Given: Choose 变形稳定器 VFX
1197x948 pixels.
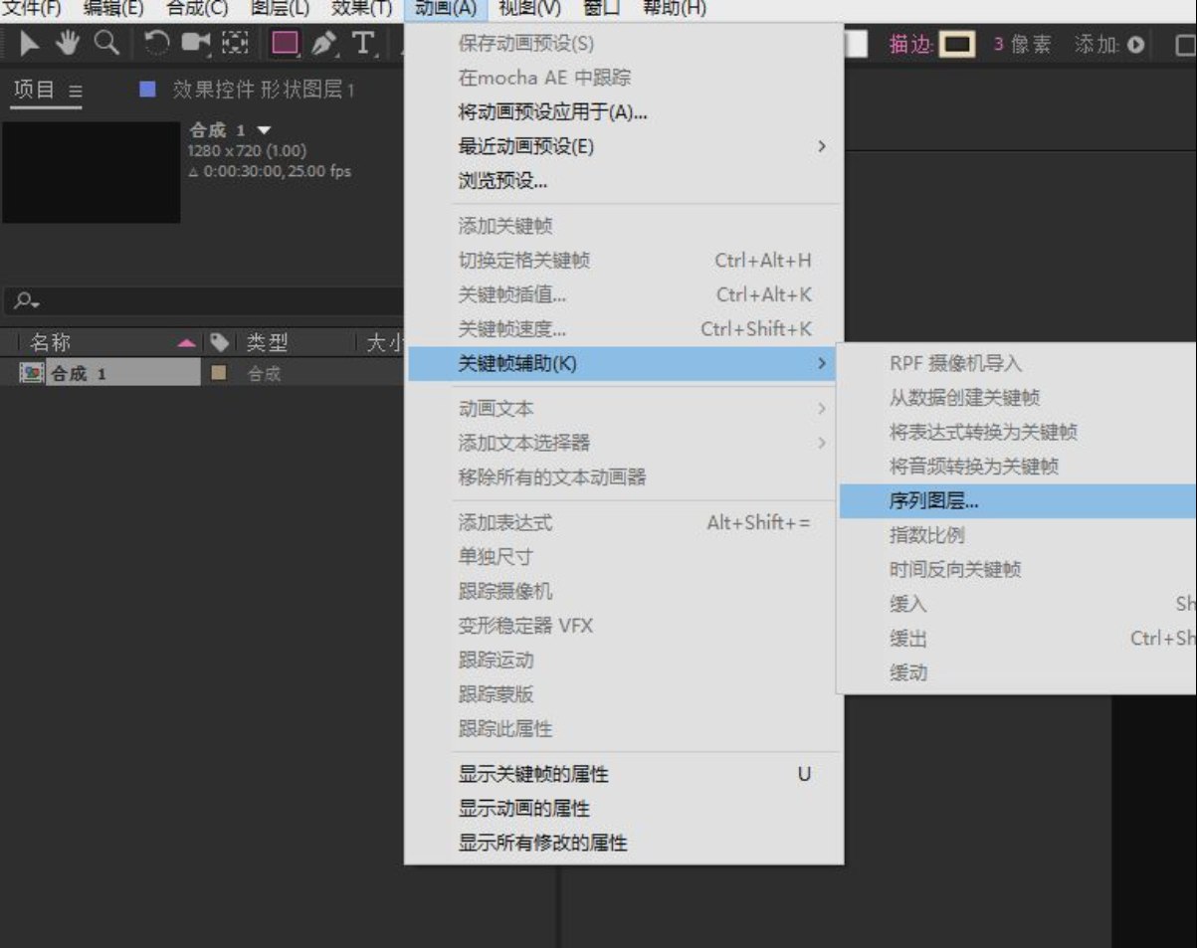Looking at the screenshot, I should tap(624, 626).
